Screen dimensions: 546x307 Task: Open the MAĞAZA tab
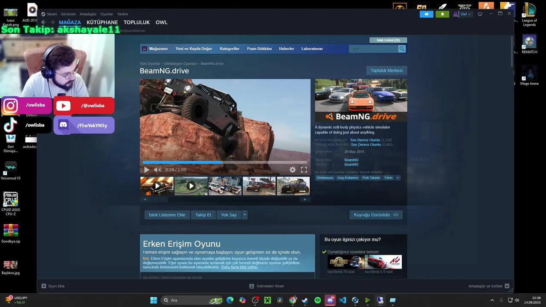coord(70,22)
